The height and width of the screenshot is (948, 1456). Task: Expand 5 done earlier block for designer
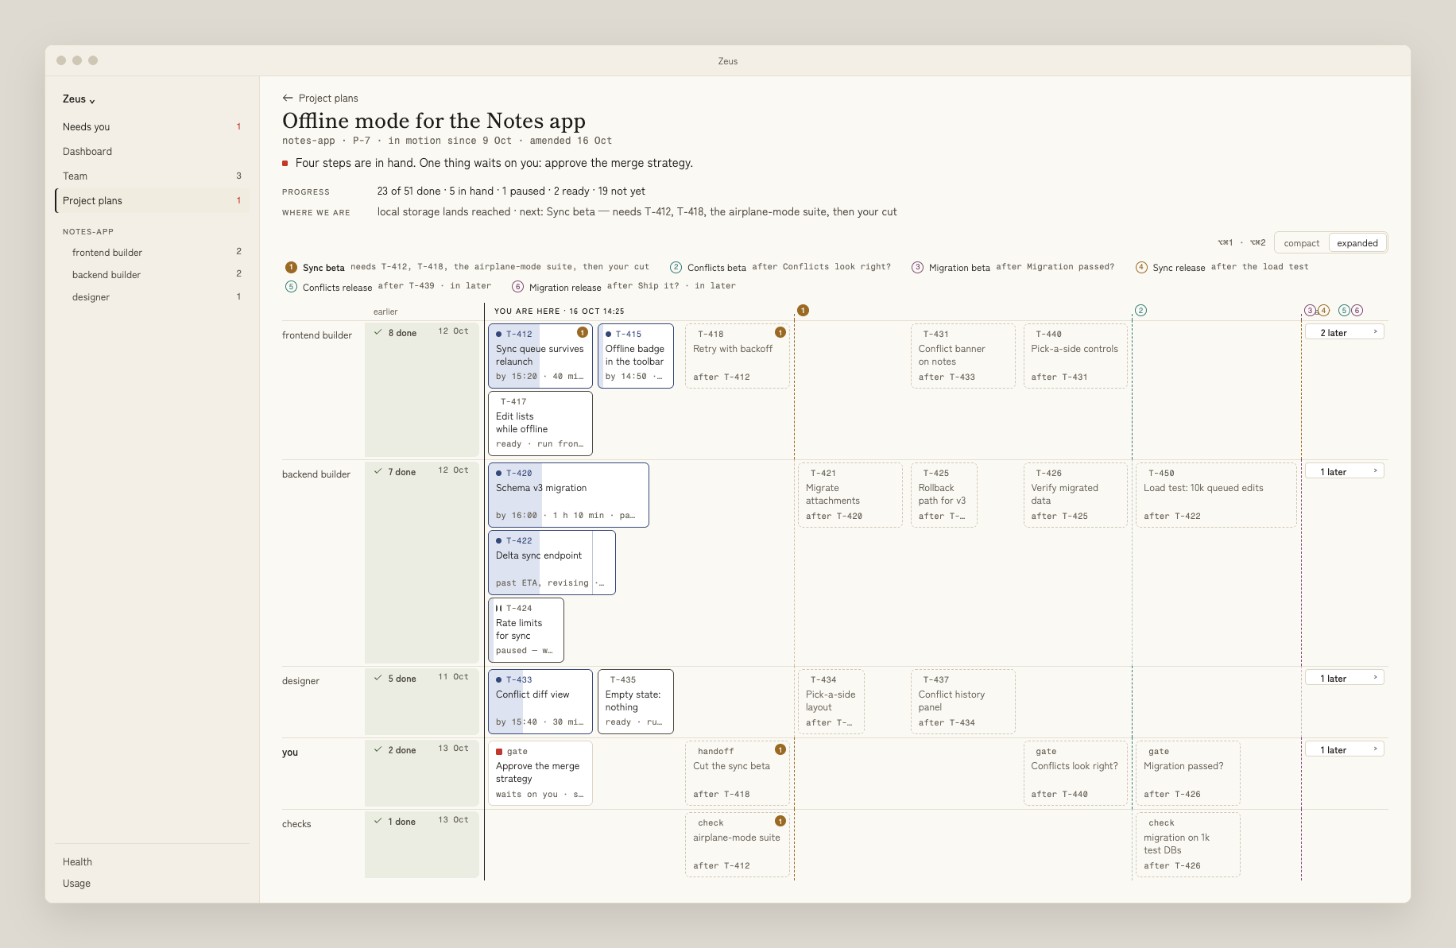422,702
